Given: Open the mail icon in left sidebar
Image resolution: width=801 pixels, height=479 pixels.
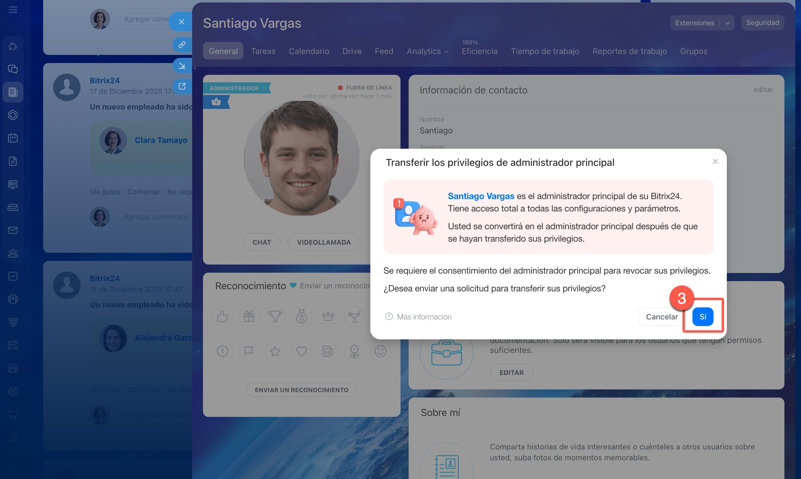Looking at the screenshot, I should [x=13, y=230].
